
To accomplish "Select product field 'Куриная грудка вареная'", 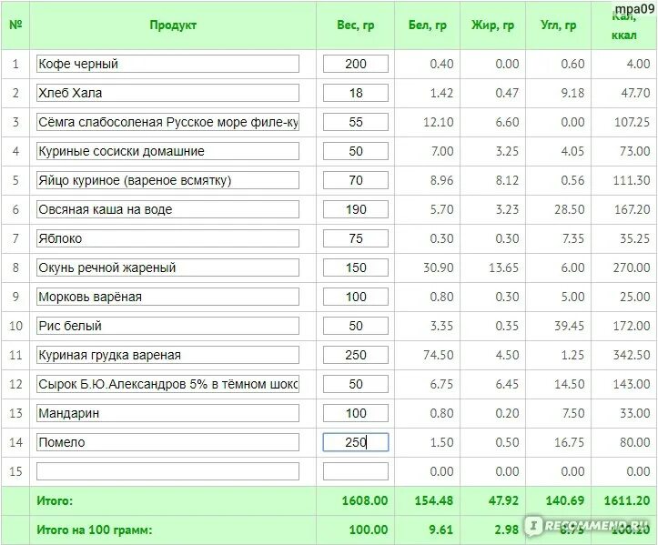I will pos(167,355).
